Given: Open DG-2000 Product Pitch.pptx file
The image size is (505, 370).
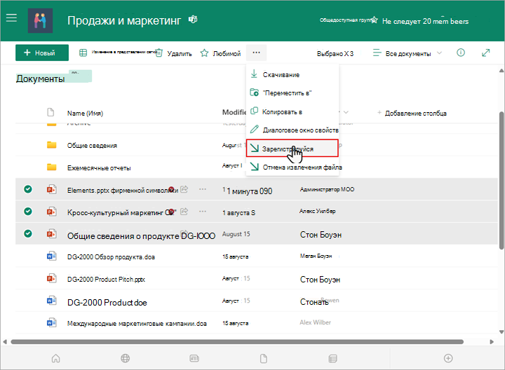Looking at the screenshot, I should pos(106,280).
